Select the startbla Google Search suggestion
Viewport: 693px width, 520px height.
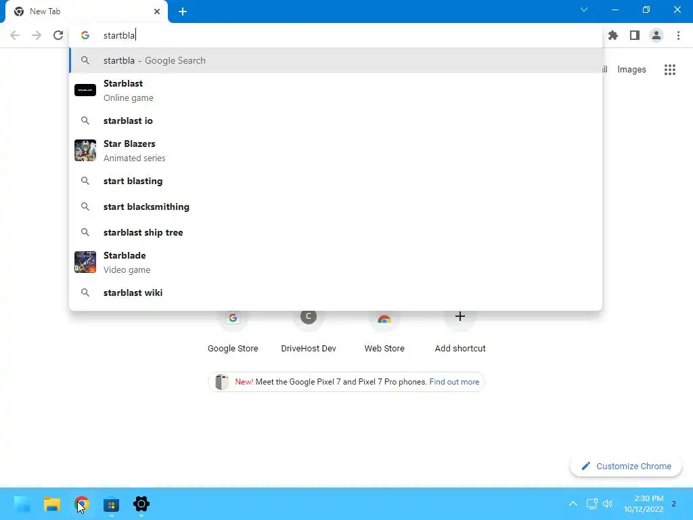(336, 60)
